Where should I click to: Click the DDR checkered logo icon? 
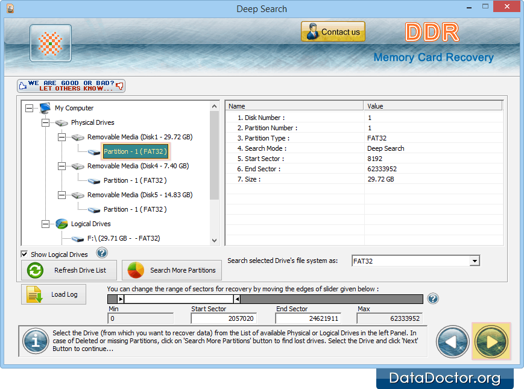point(51,43)
